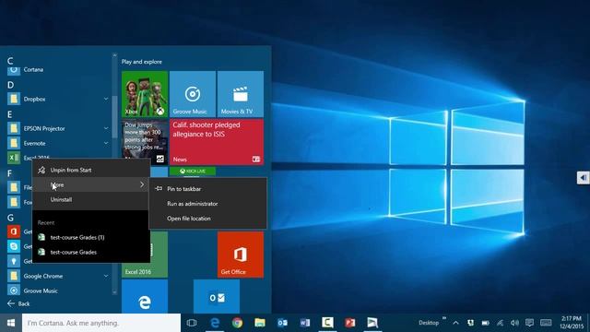Viewport: 590px width, 332px height.
Task: Open the Xbox tile
Action: 145,94
